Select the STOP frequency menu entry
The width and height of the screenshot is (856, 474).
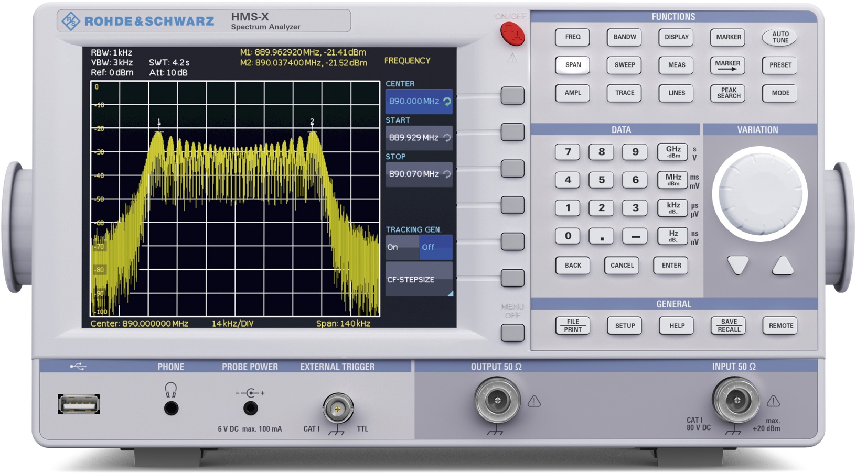(x=418, y=173)
